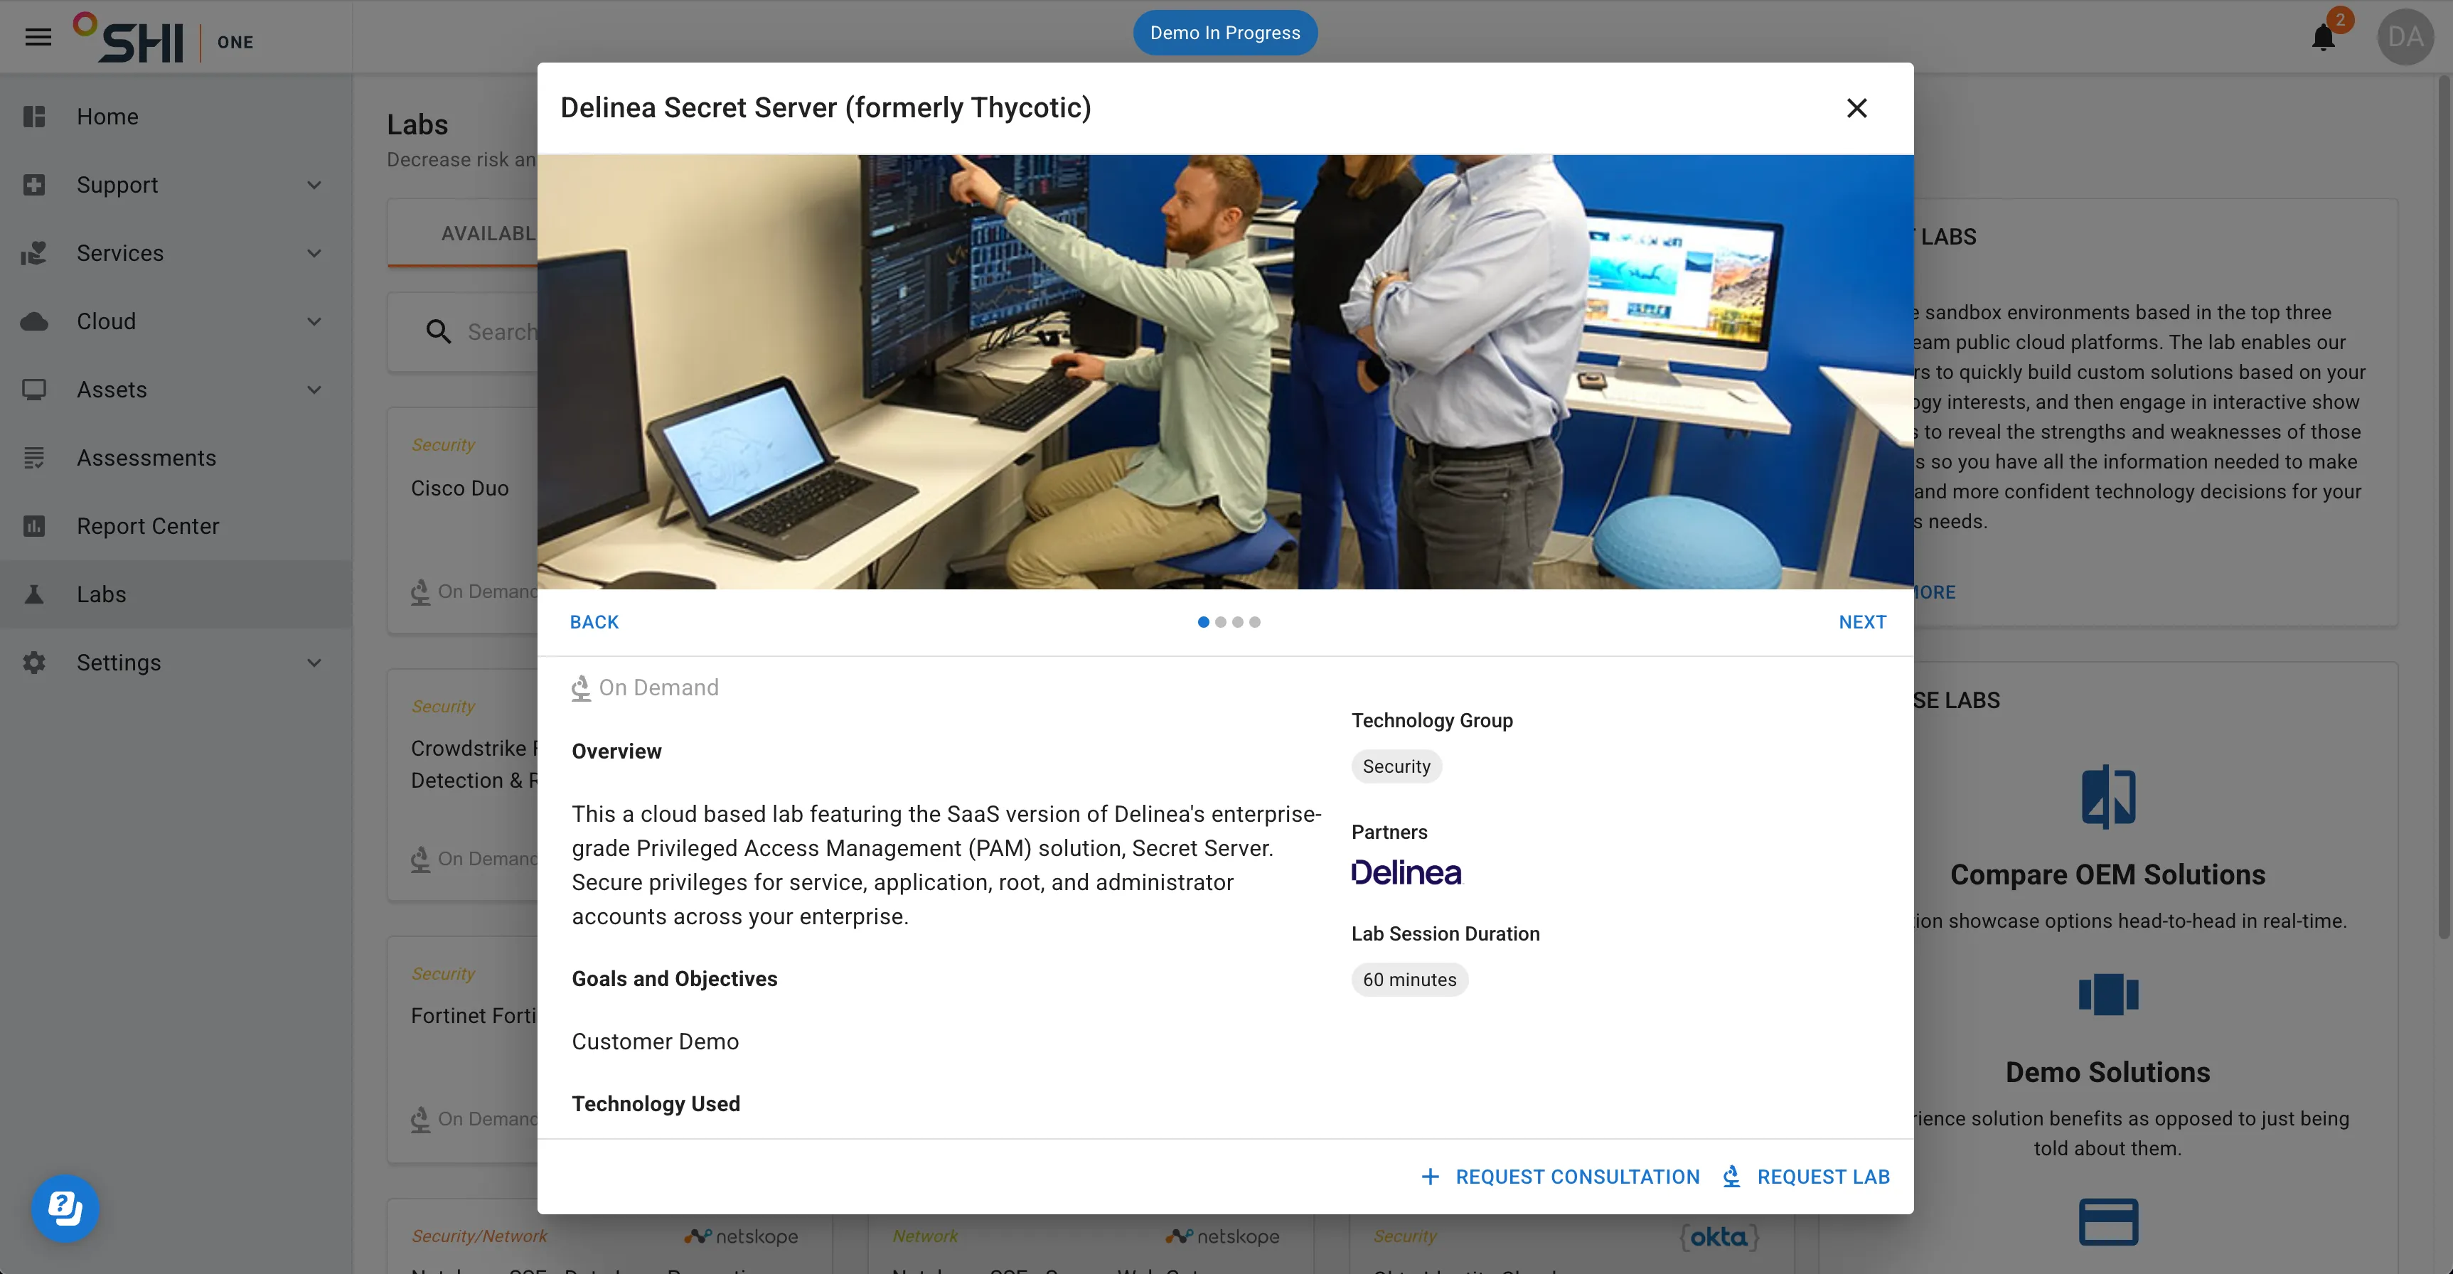The height and width of the screenshot is (1274, 2453).
Task: Select the third carousel dot
Action: (x=1238, y=622)
